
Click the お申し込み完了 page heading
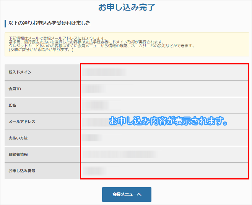126,7
